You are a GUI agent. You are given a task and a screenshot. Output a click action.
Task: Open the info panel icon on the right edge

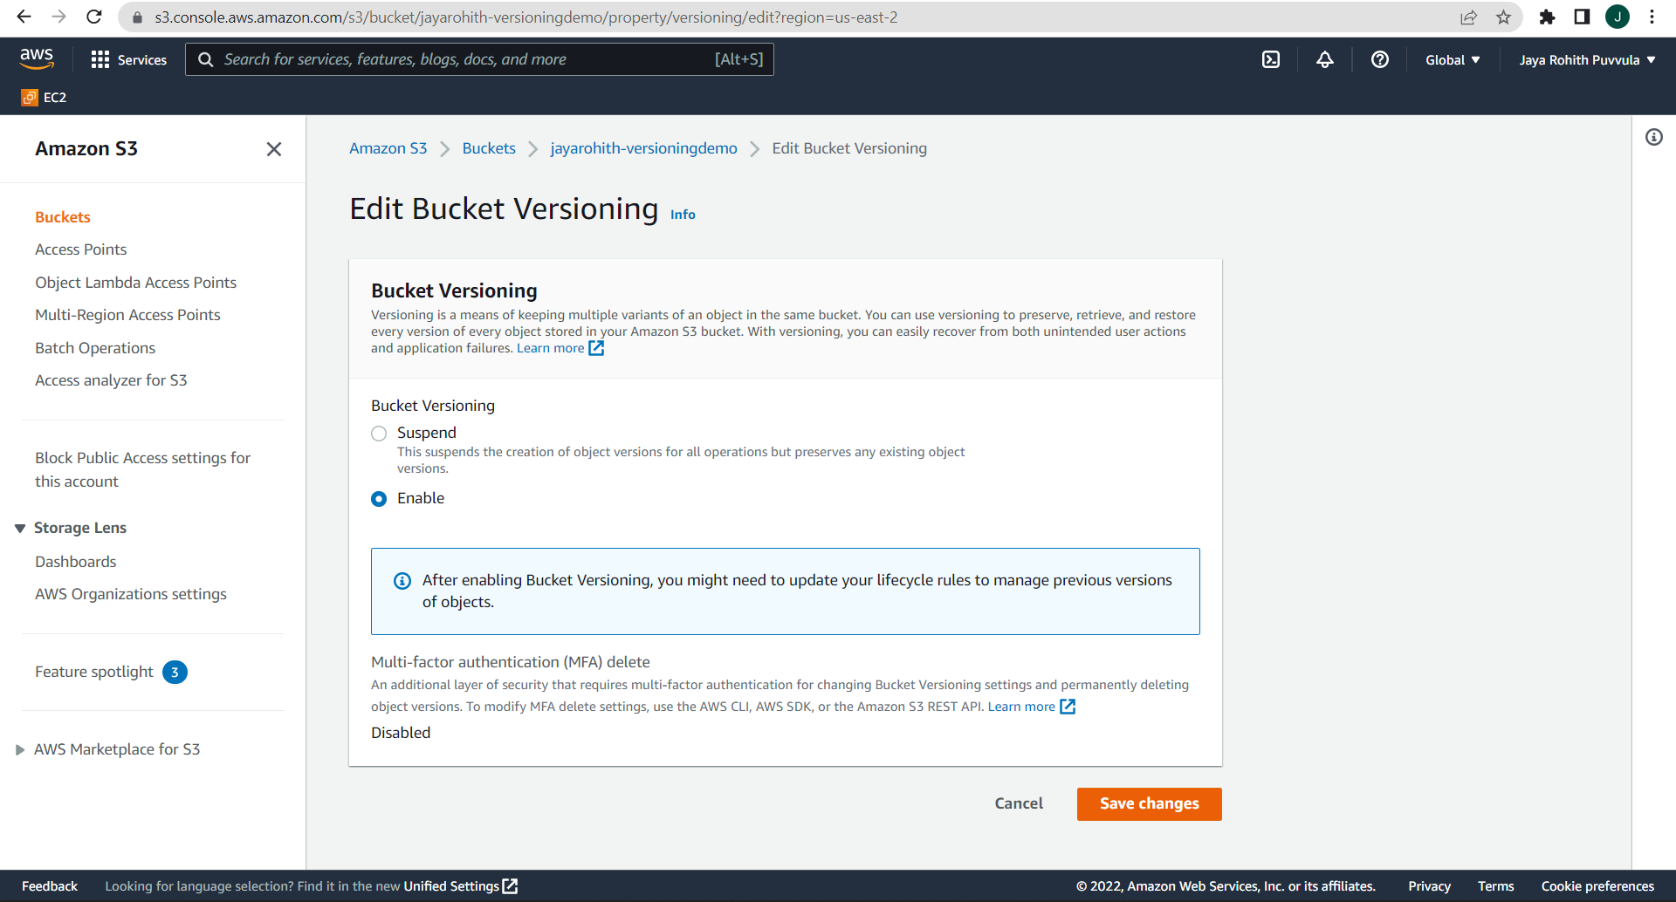pos(1654,136)
